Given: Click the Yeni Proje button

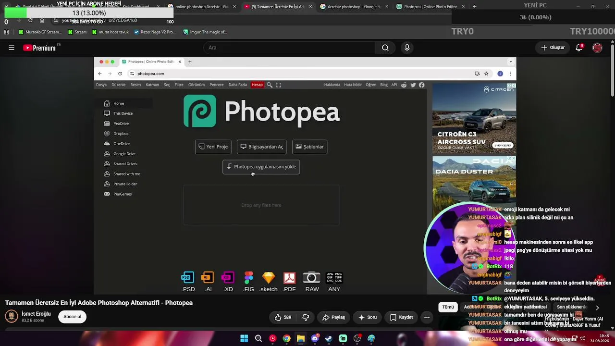Looking at the screenshot, I should pyautogui.click(x=213, y=147).
